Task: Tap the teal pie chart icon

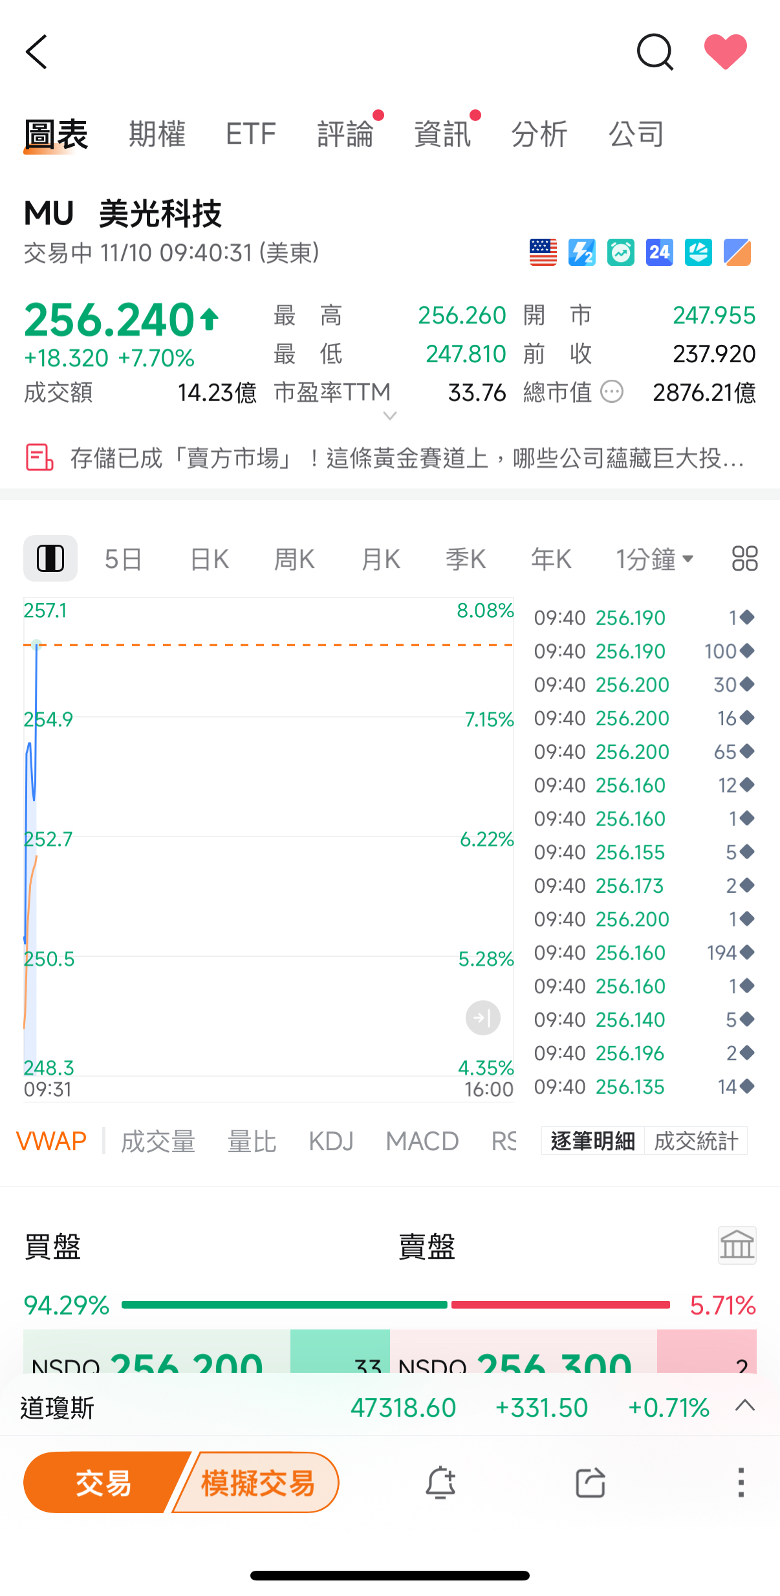Action: tap(699, 252)
